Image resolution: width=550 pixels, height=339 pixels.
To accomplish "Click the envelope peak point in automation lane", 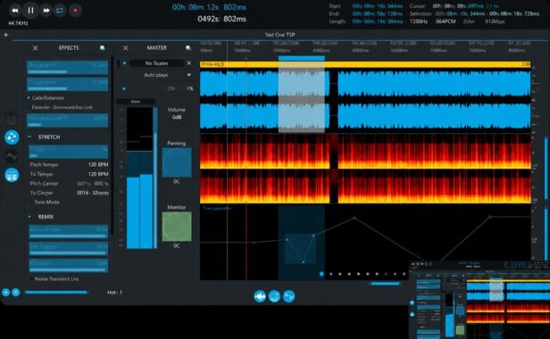I will (x=354, y=218).
